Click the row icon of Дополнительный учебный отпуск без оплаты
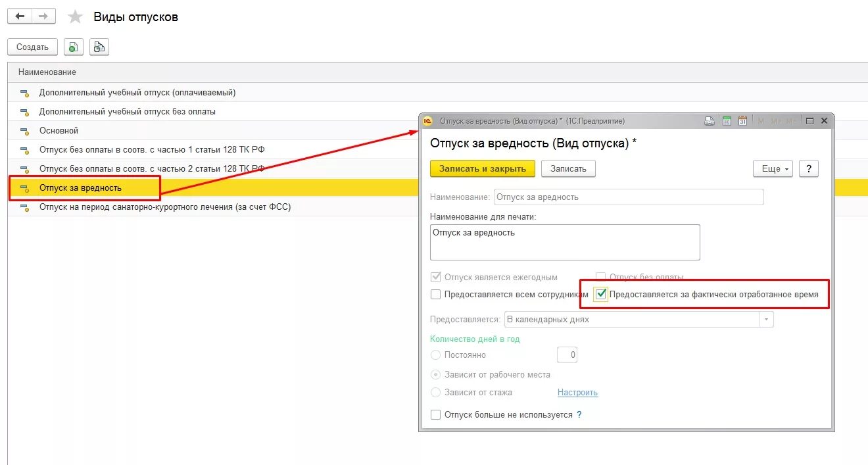 24,112
